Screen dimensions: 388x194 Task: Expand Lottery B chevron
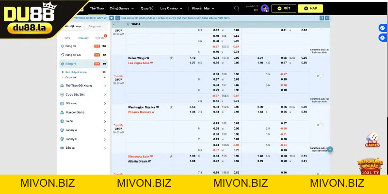[105, 139]
